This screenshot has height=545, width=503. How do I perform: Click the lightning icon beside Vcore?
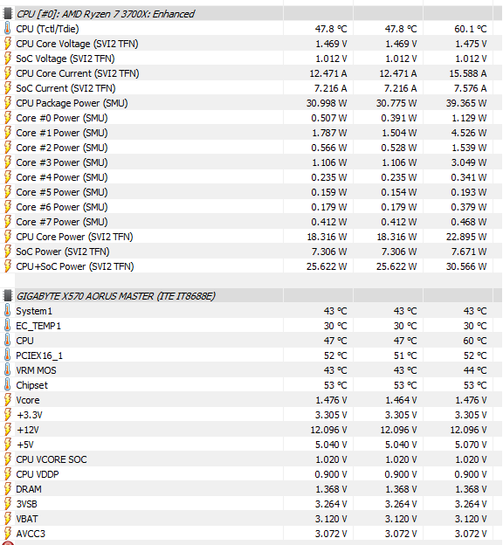point(7,400)
